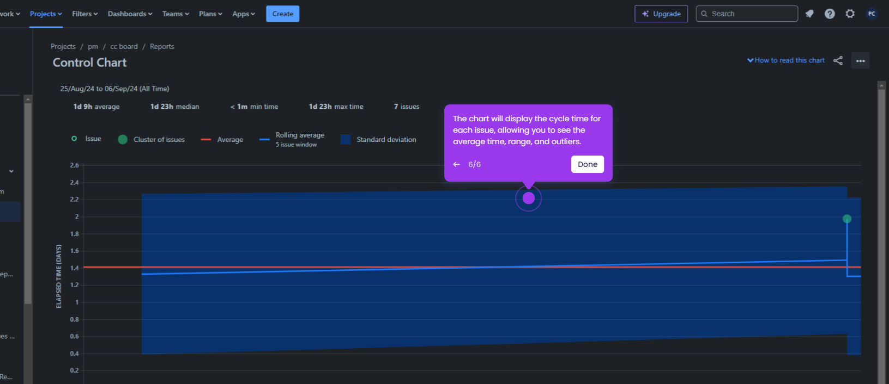Open the Filters dropdown menu
889x384 pixels.
pos(84,14)
